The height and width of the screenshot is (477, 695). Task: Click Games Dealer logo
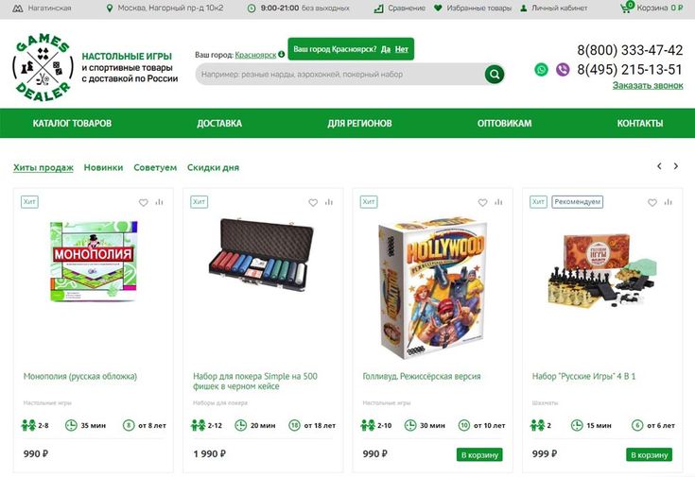(43, 67)
